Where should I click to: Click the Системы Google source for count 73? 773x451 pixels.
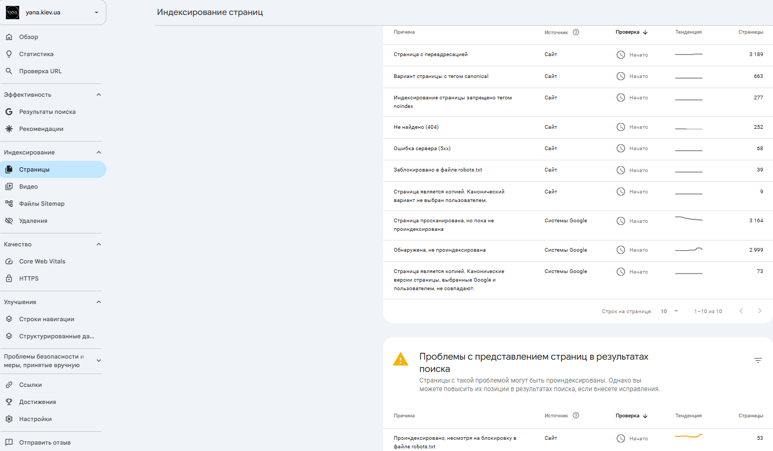(566, 271)
